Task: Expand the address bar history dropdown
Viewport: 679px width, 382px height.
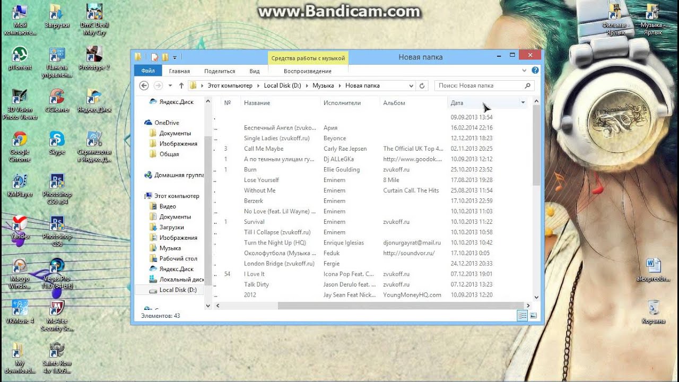Action: click(412, 85)
